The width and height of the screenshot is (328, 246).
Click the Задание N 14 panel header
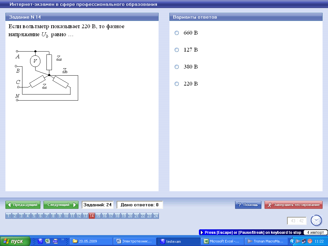coord(82,17)
